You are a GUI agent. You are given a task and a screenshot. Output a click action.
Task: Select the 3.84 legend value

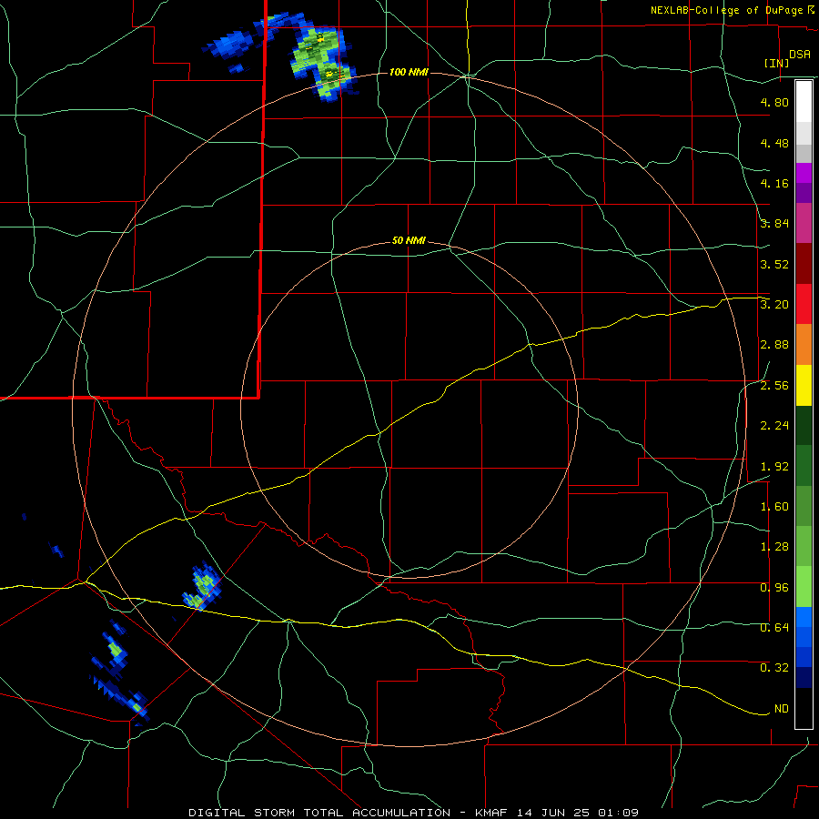click(774, 224)
